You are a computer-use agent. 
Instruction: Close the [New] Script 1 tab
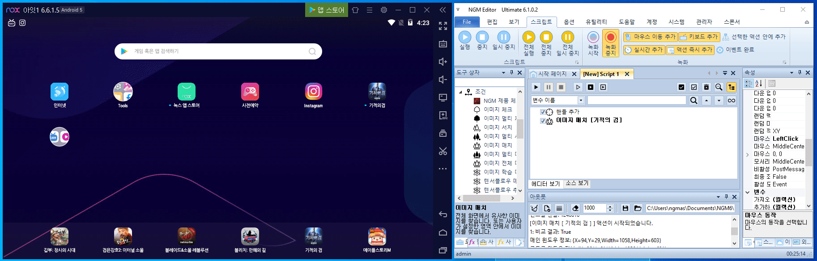pos(627,74)
